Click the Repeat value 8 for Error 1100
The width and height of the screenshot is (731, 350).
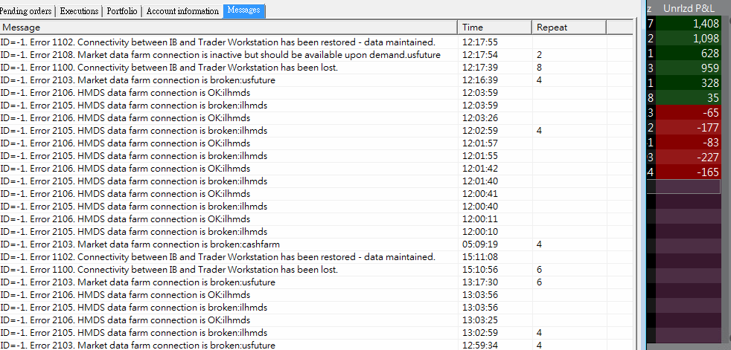pos(540,68)
